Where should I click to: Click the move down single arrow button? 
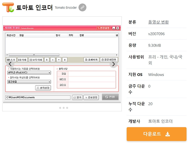59,60
